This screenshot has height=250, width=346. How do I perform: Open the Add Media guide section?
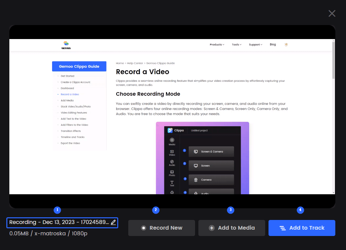[67, 100]
